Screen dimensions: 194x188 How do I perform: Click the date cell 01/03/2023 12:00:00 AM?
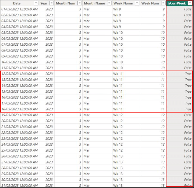pos(20,9)
